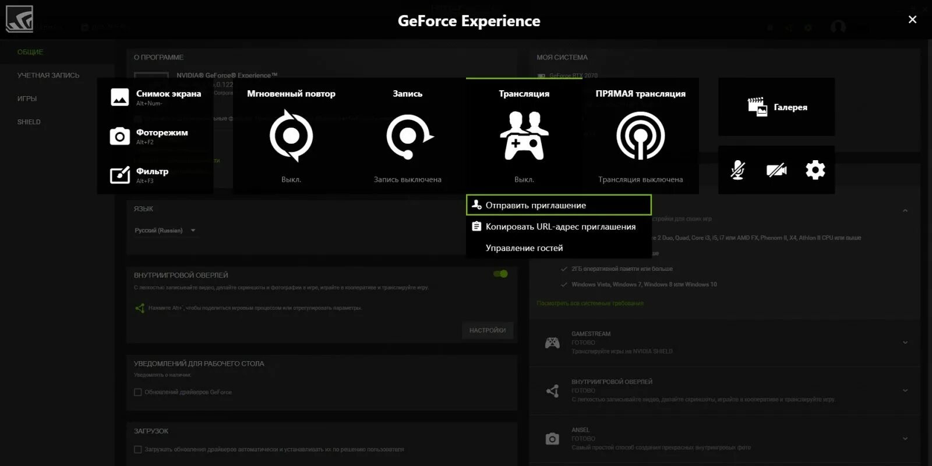Click the NVIDIA logo icon

[19, 19]
